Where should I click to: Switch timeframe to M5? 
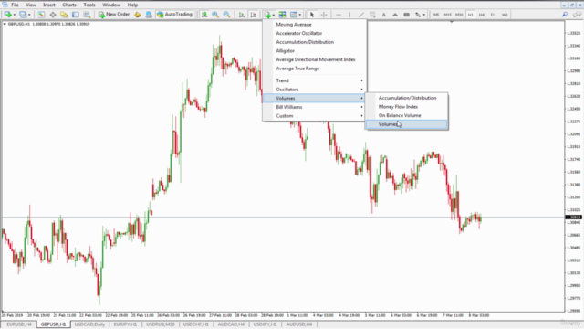tap(436, 15)
